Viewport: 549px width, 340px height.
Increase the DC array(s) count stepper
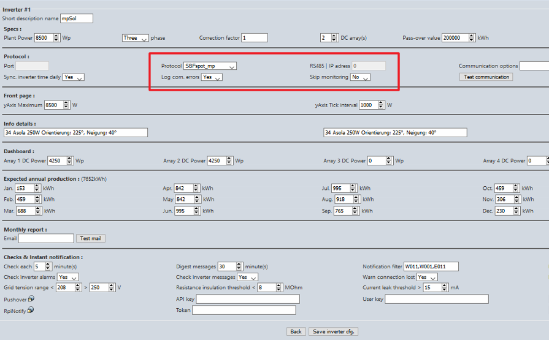(x=334, y=36)
